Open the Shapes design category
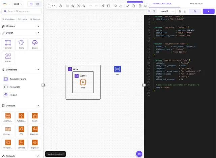The image size is (216, 158). point(8,58)
